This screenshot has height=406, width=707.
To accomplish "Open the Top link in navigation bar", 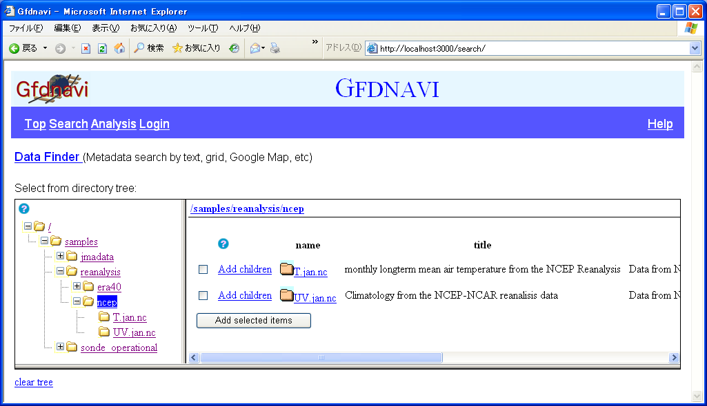I will [35, 124].
